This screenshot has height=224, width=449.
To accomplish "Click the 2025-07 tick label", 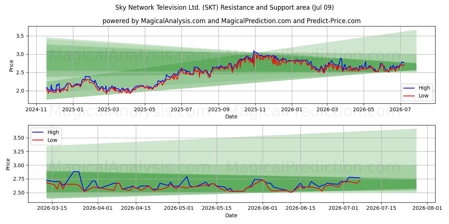I will [x=181, y=109].
